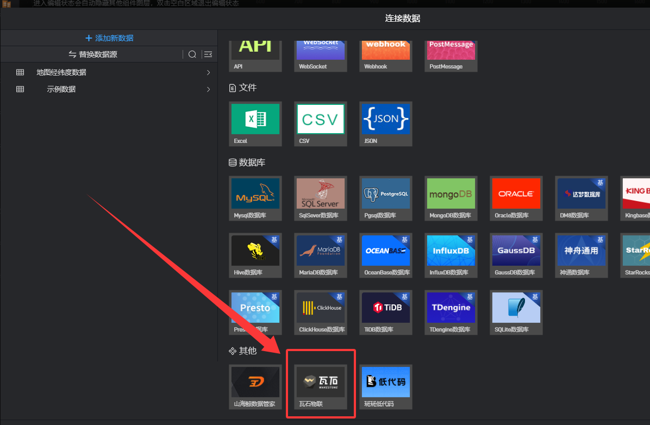Pick the Excel file source
Screen dimensions: 650x425
point(255,123)
